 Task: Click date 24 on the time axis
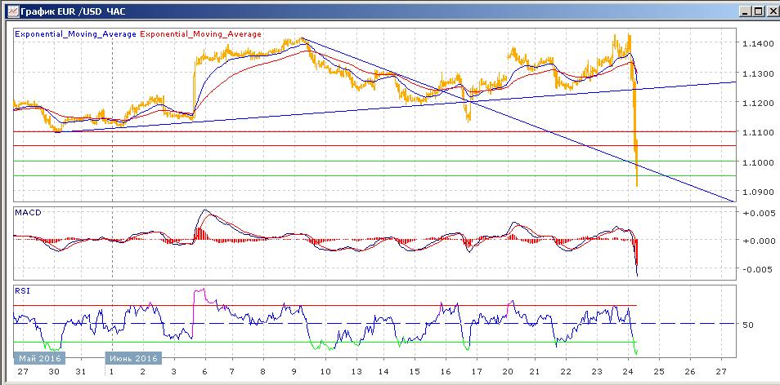coord(628,371)
